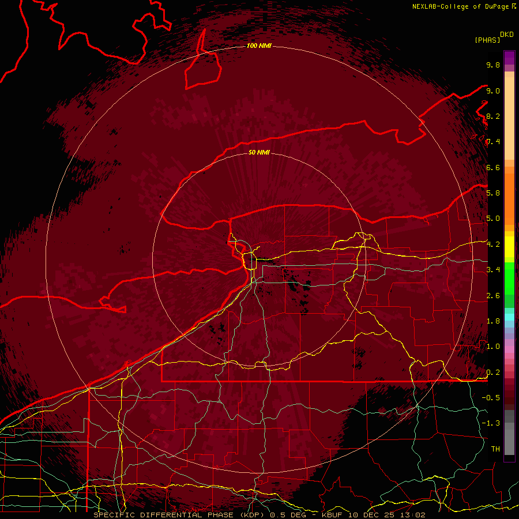Click the TH label on color scale
This screenshot has height=519, width=519.
(x=495, y=449)
